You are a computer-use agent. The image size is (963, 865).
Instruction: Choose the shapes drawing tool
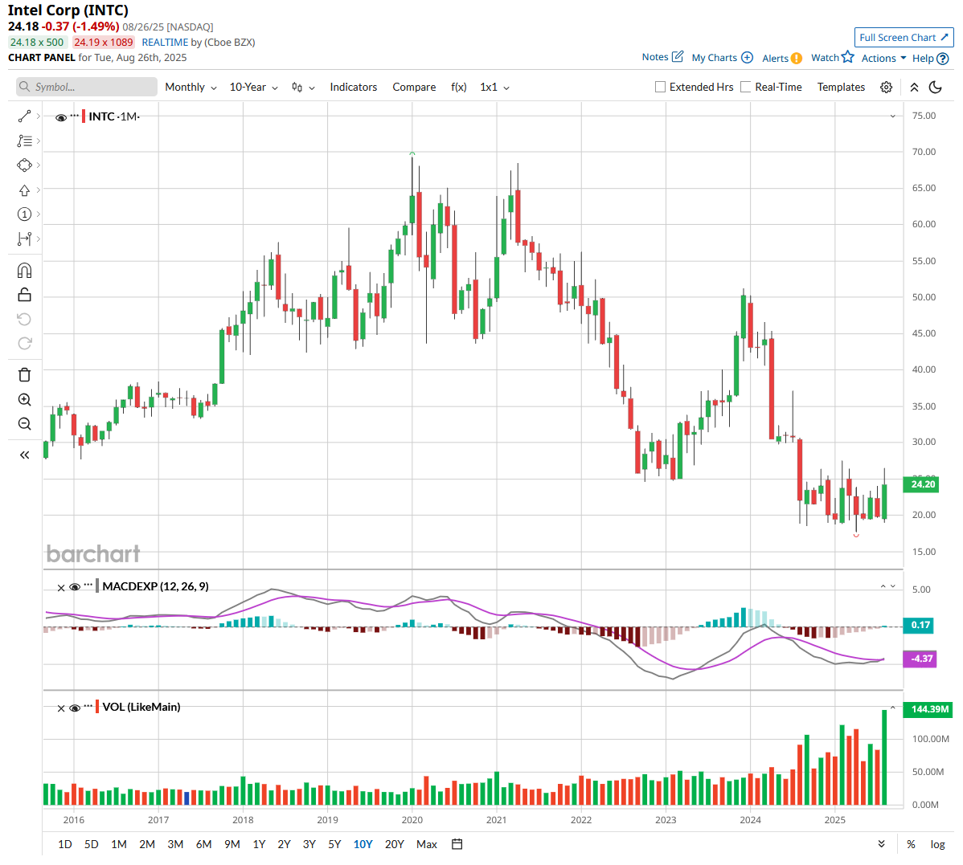(x=25, y=165)
